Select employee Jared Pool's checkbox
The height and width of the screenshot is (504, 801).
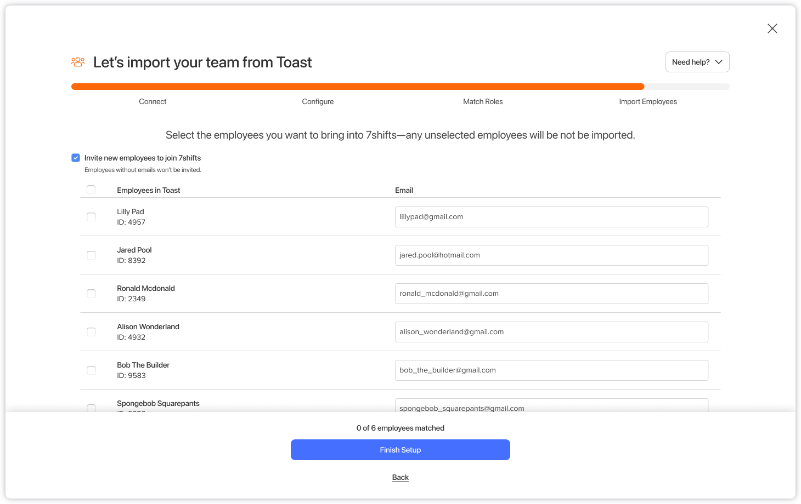coord(91,255)
